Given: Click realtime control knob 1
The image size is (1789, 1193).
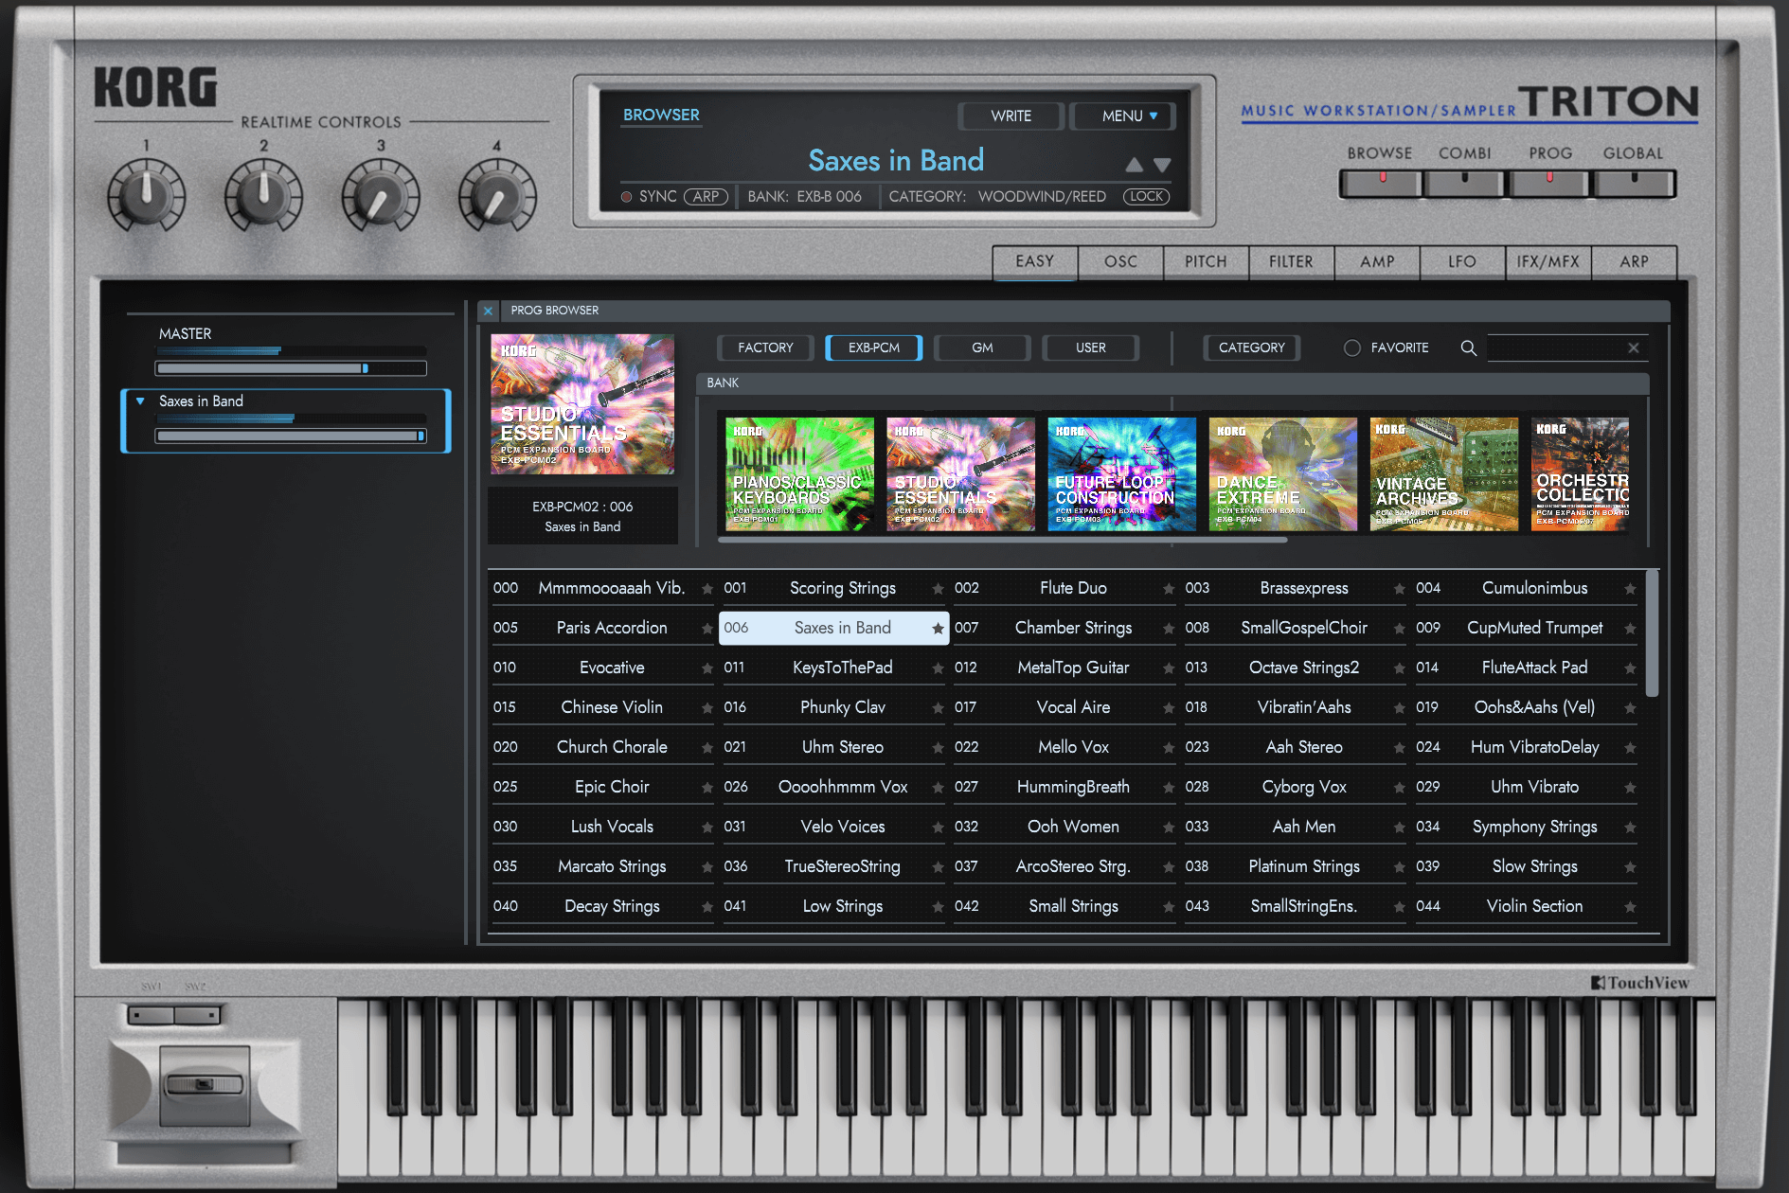Looking at the screenshot, I should point(146,195).
